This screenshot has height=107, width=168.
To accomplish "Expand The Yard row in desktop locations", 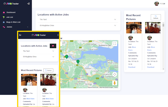I will click(x=78, y=19).
